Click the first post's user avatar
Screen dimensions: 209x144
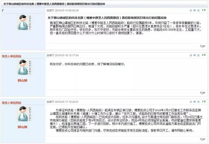pos(24,22)
